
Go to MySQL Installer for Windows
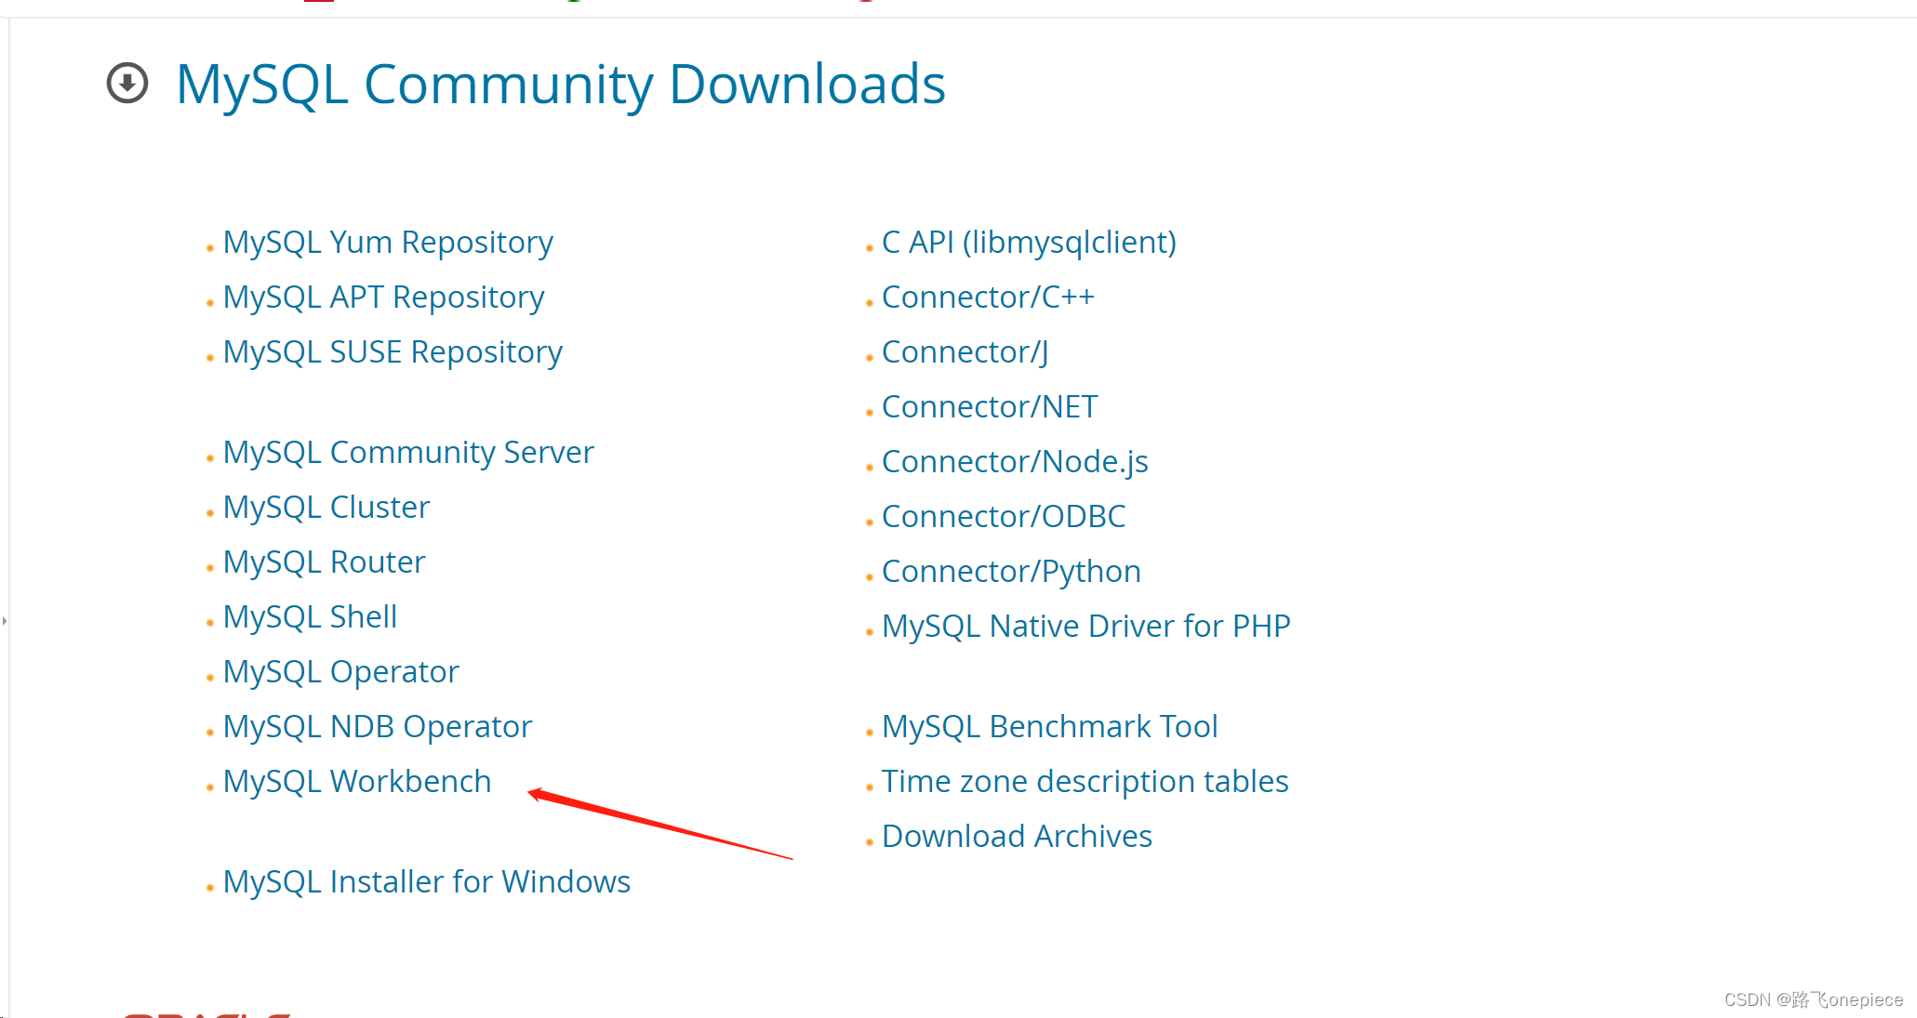[x=427, y=882]
